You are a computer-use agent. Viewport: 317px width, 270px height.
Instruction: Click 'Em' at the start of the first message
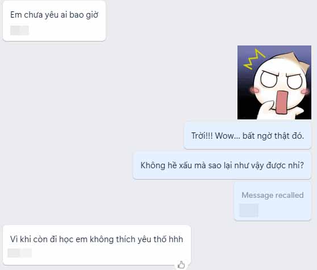point(16,15)
